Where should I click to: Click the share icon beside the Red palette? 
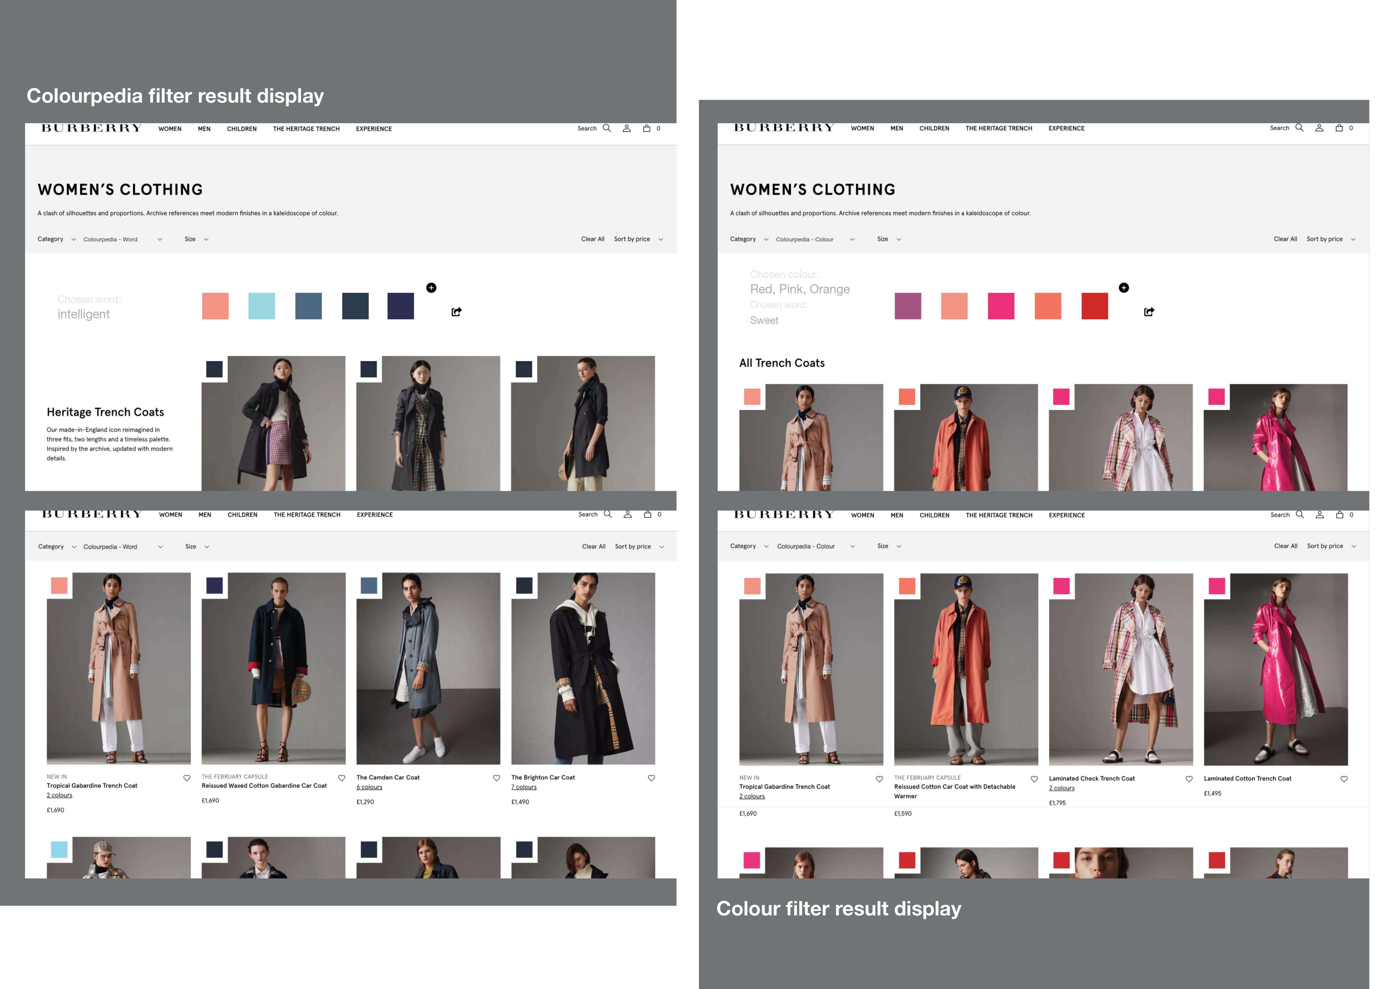coord(1149,311)
